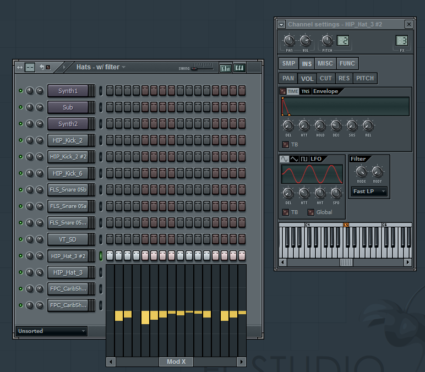This screenshot has height=372, width=425.
Task: Select the RES envelope tab
Action: pos(344,78)
